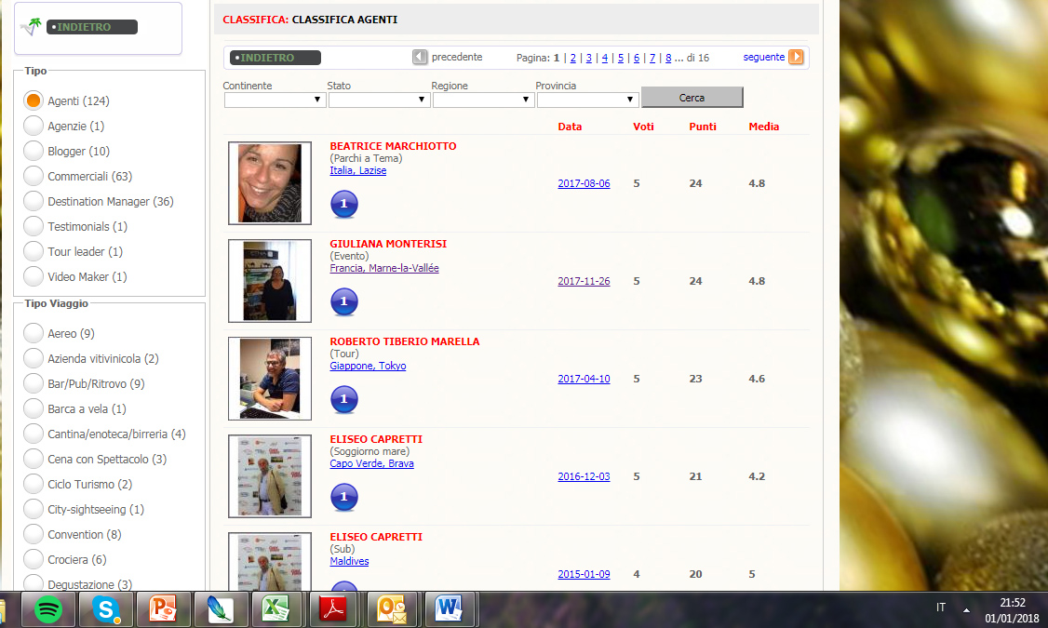The height and width of the screenshot is (628, 1048).
Task: Open PowerPoint from the taskbar
Action: [x=163, y=609]
